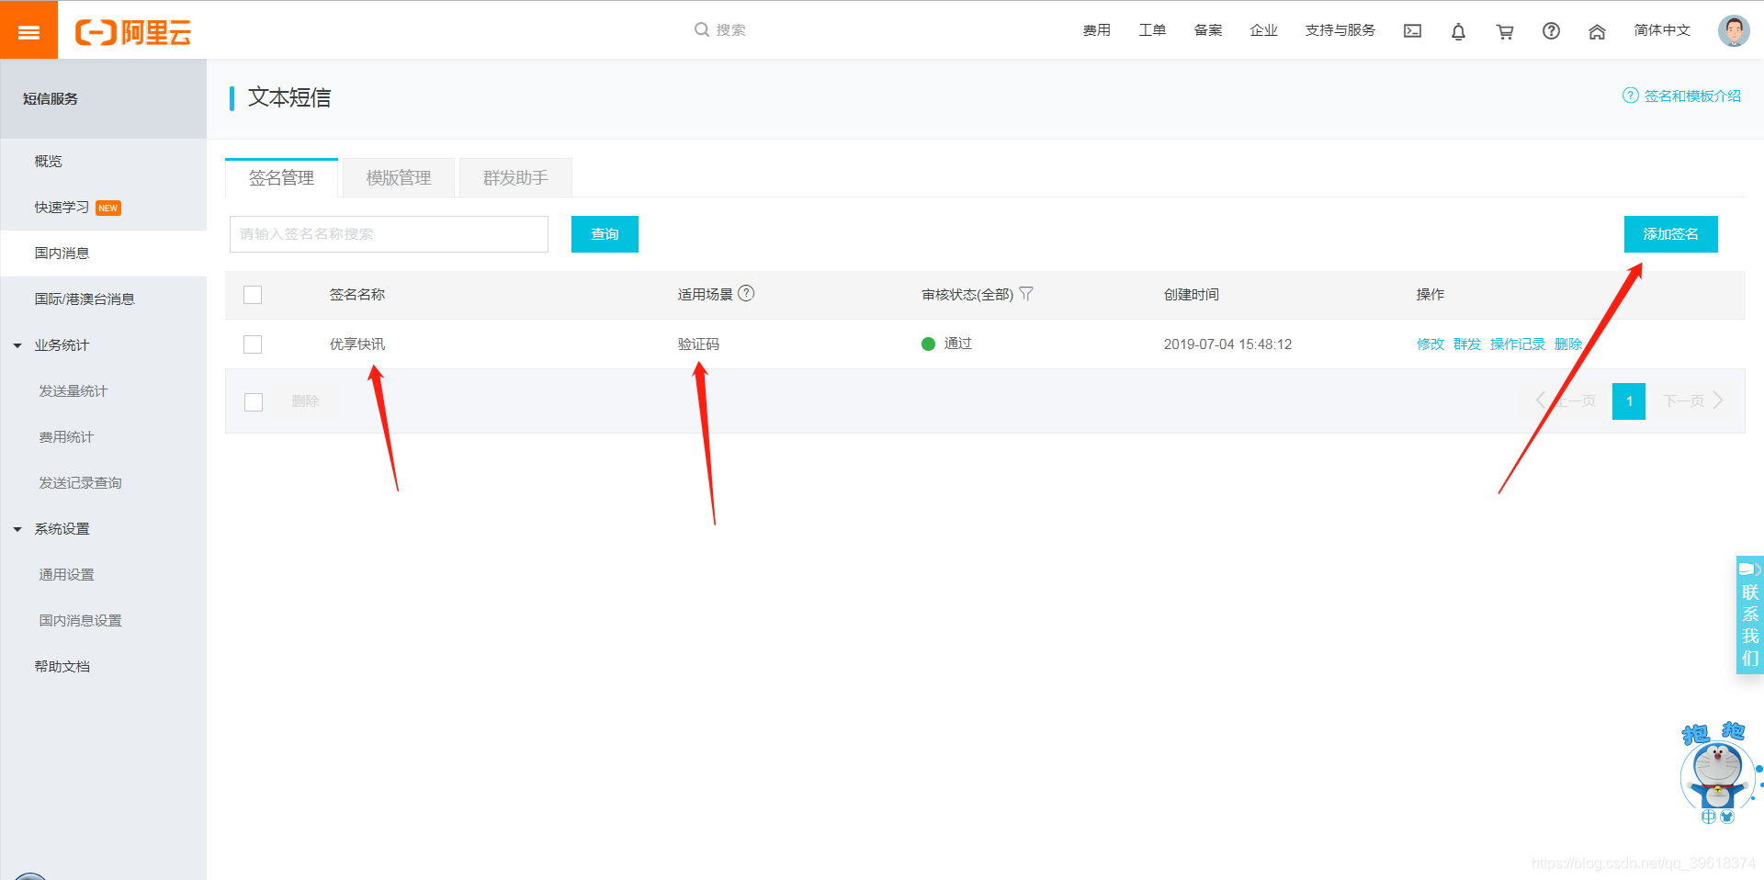Open the shopping cart icon

tap(1505, 31)
